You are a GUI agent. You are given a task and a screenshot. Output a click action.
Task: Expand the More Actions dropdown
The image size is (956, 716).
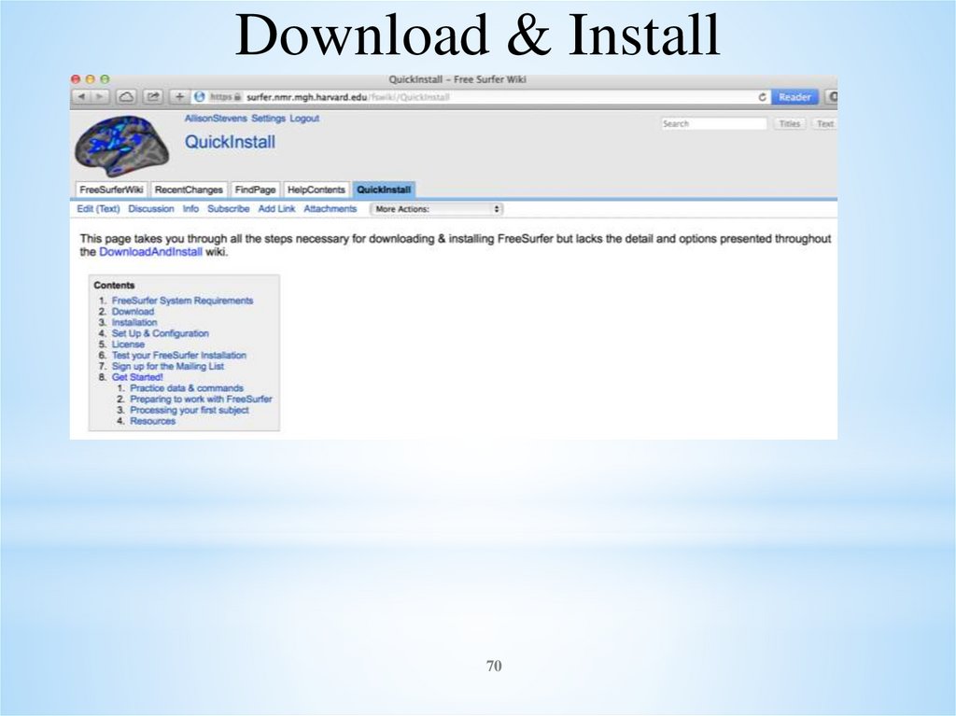437,208
